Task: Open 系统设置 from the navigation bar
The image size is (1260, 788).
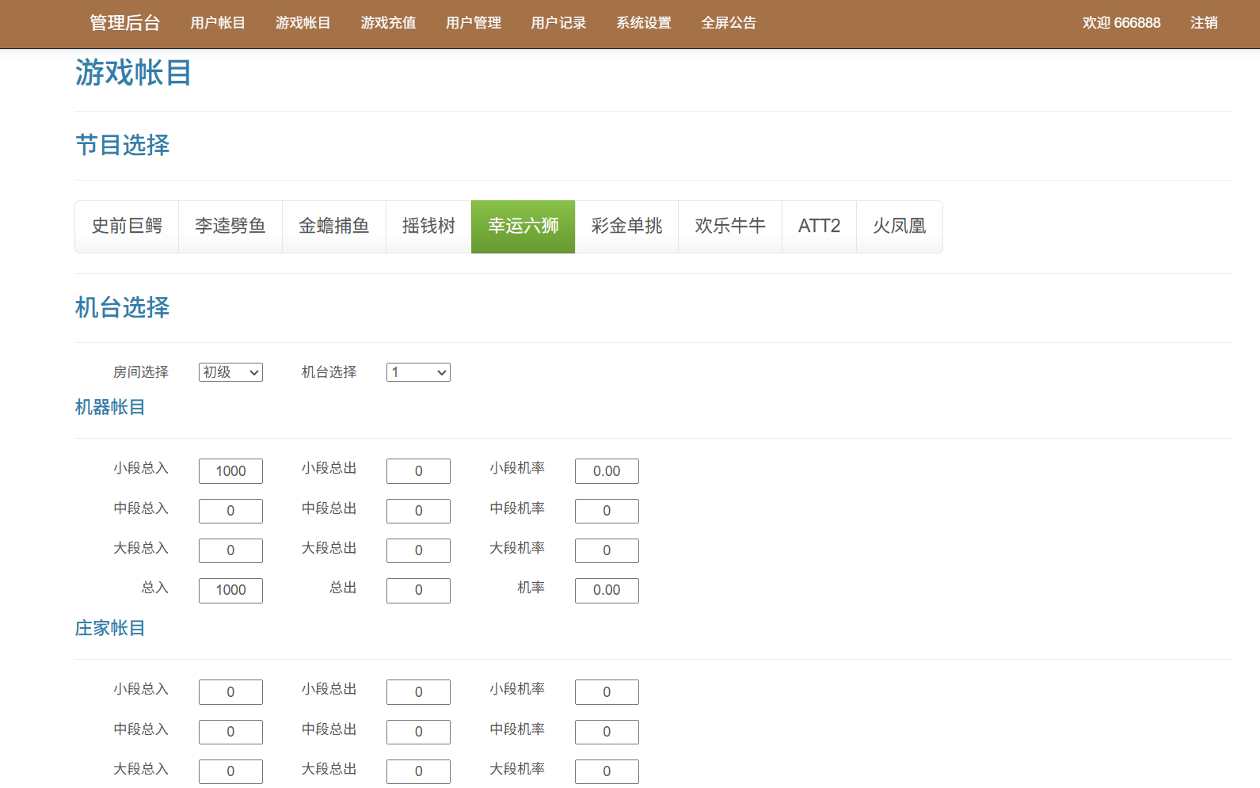Action: pyautogui.click(x=644, y=23)
